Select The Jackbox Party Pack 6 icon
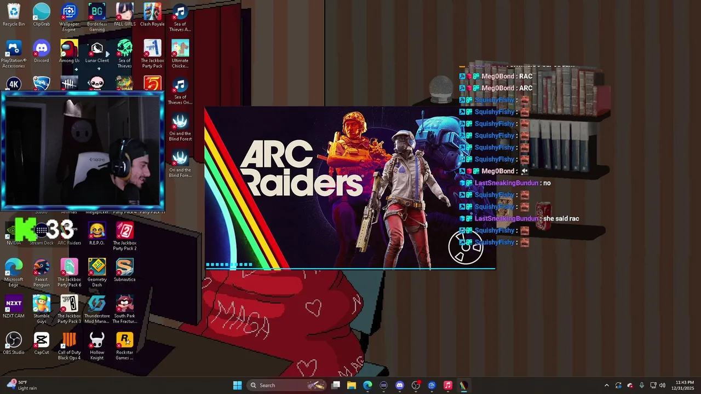Image resolution: width=701 pixels, height=394 pixels. pyautogui.click(x=69, y=274)
